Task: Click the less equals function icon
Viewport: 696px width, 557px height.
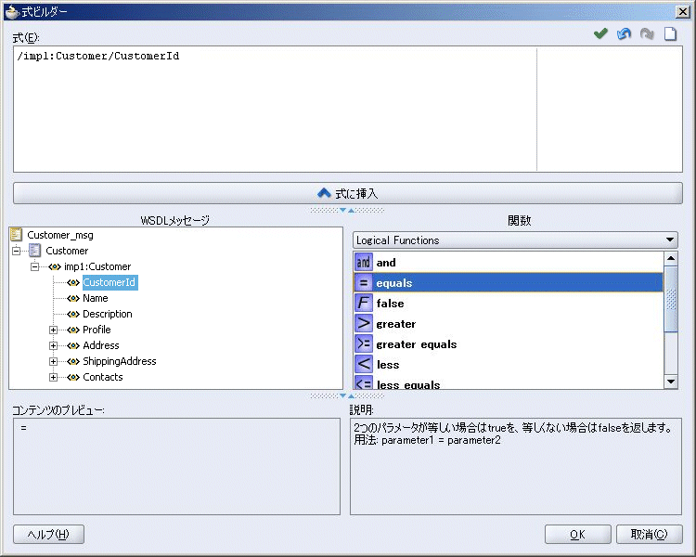Action: 364,382
